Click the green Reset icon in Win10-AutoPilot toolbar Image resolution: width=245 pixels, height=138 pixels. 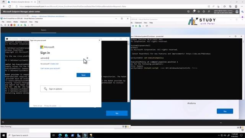pos(21,25)
